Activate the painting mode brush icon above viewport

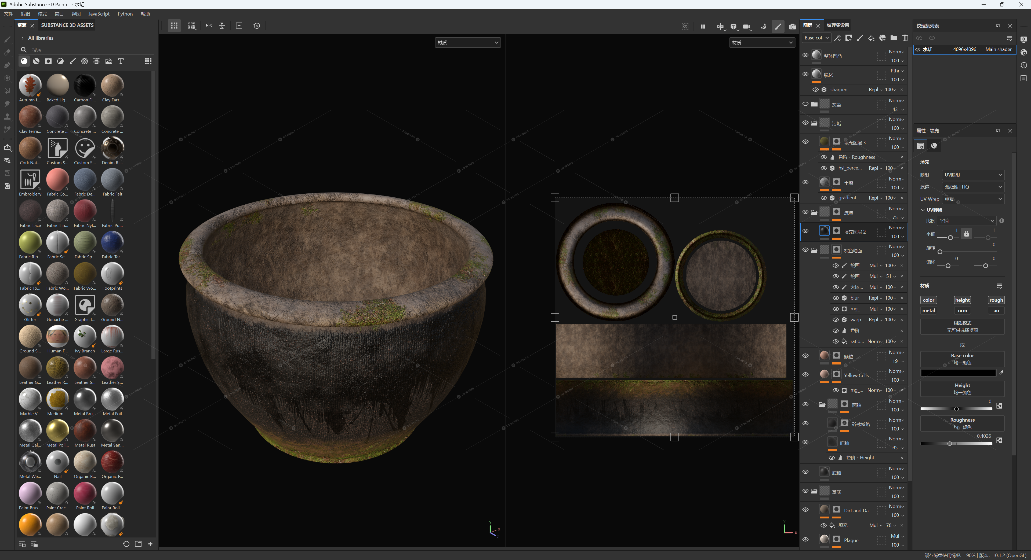click(x=778, y=26)
